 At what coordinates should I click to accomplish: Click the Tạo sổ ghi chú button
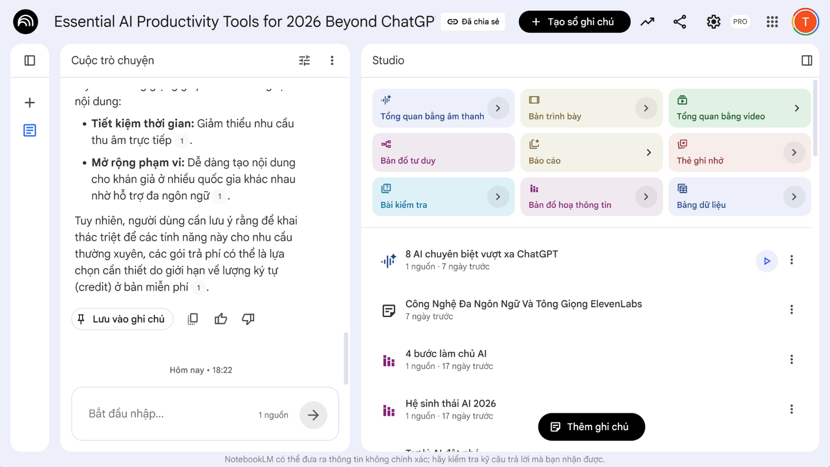(x=574, y=22)
